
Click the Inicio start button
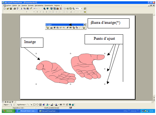tap(8, 111)
